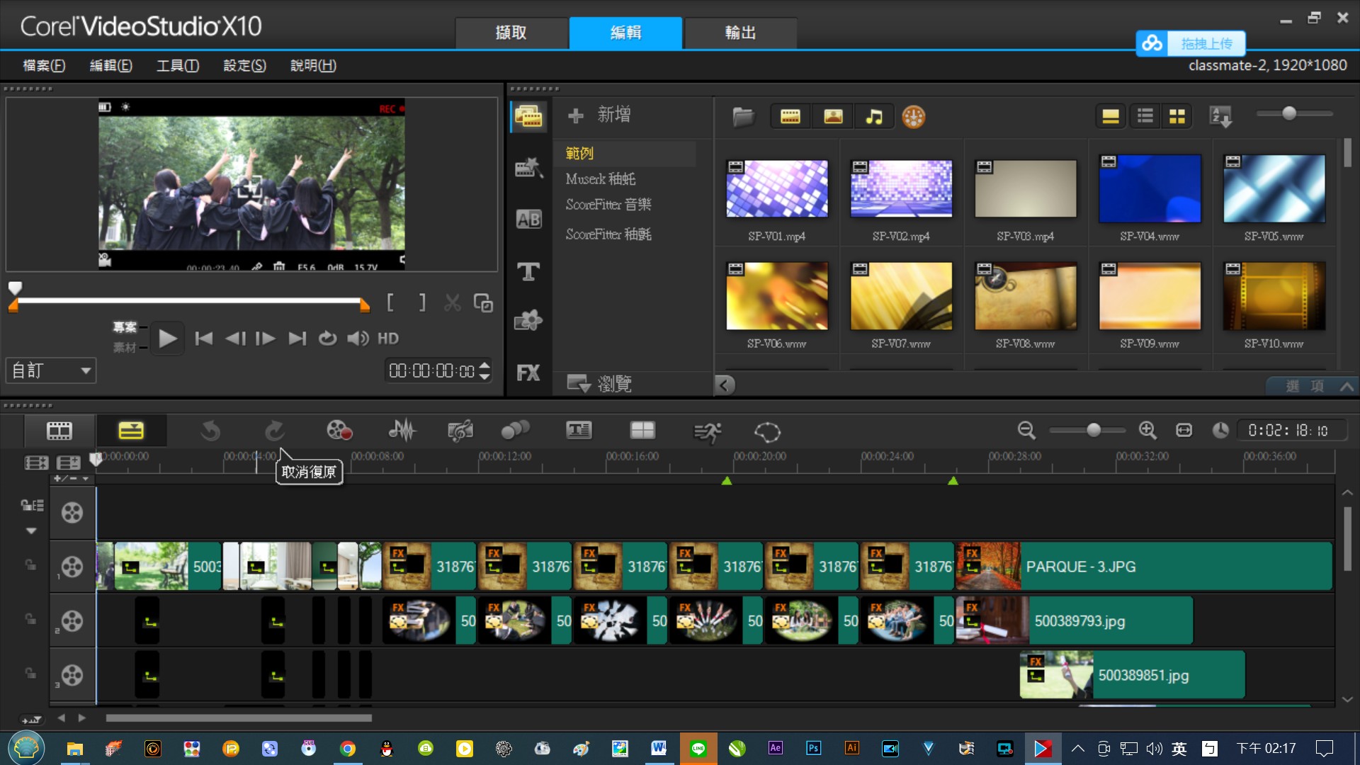Jump to the start of the preview
Image resolution: width=1360 pixels, height=765 pixels.
click(204, 339)
